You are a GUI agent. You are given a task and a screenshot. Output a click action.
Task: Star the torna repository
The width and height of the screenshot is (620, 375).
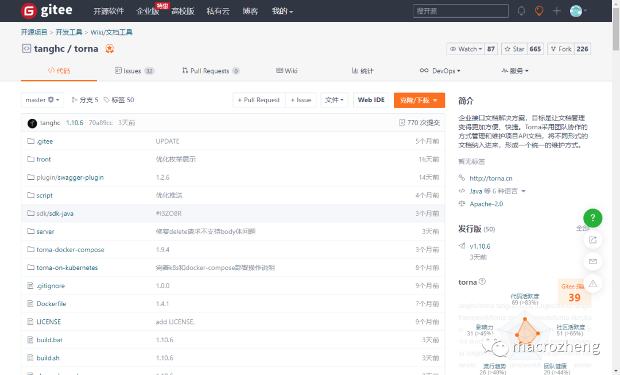click(x=518, y=49)
